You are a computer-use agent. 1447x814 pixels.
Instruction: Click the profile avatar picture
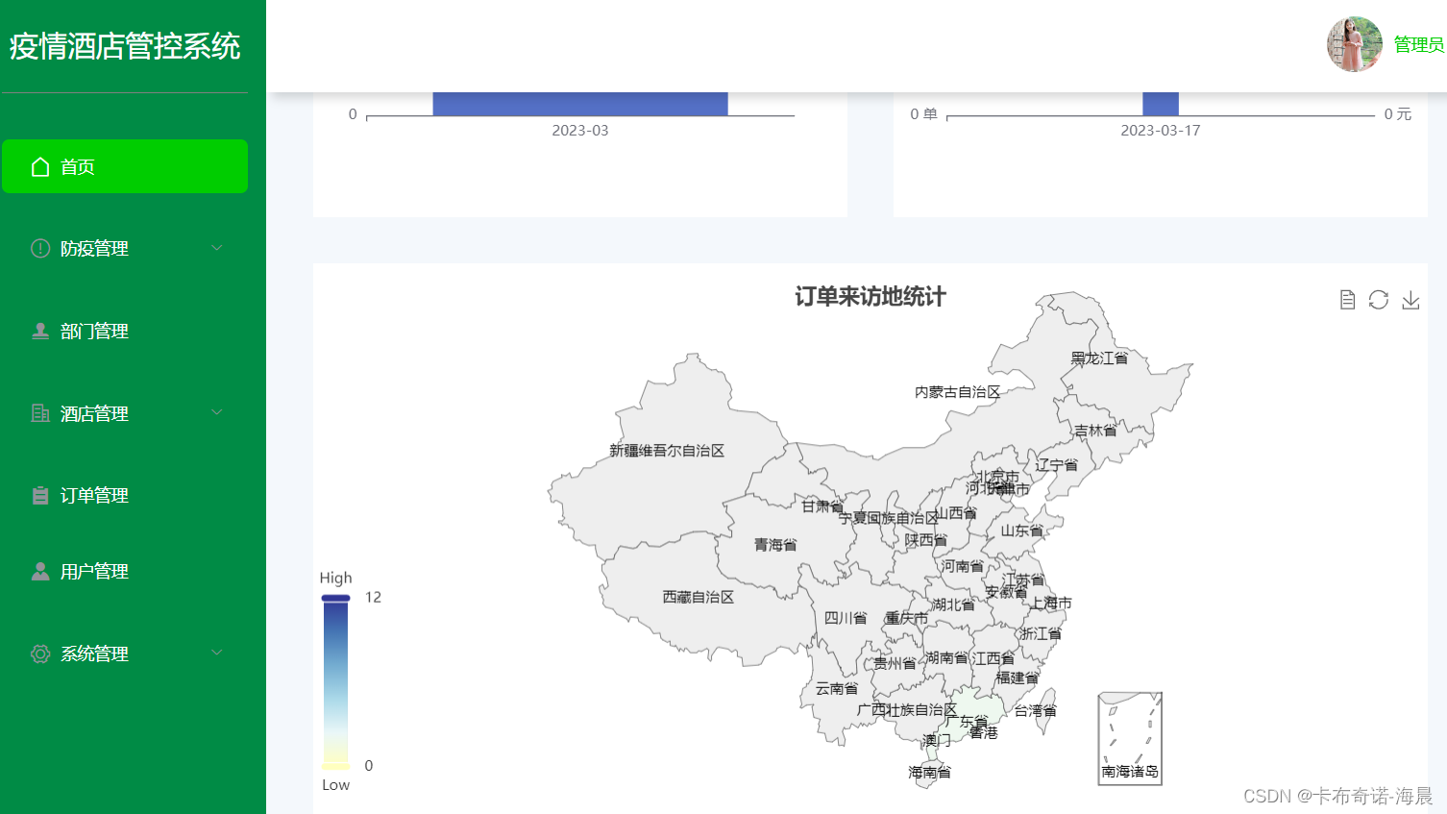click(1354, 44)
